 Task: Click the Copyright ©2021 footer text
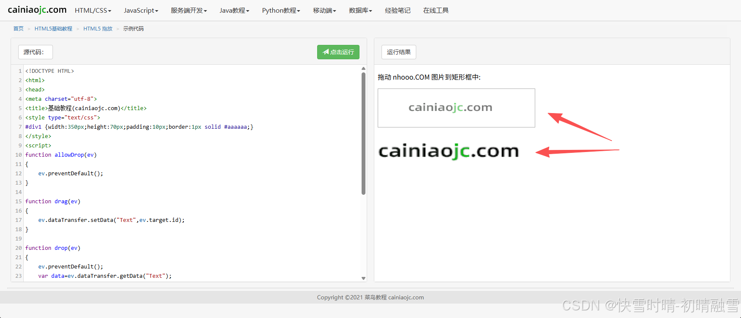[370, 297]
